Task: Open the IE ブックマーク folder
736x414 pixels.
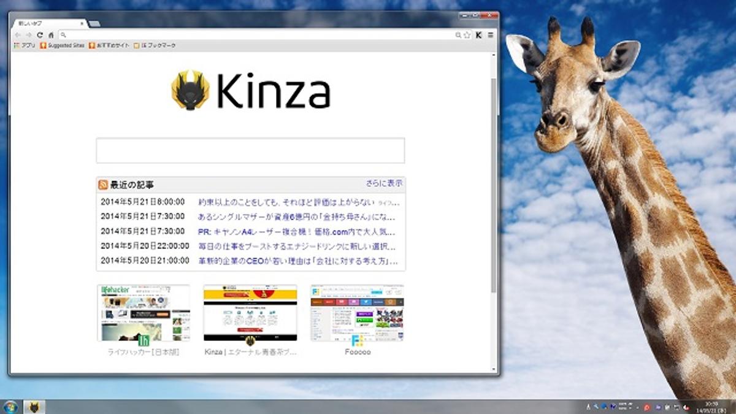Action: [x=154, y=45]
